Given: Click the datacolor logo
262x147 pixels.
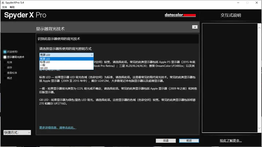Looking at the screenshot, I should 180,15.
